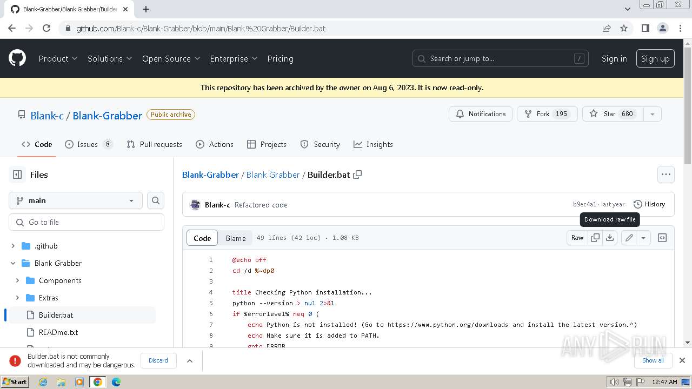Open Builder.bat download options chevron
The image size is (692, 389).
[190, 360]
